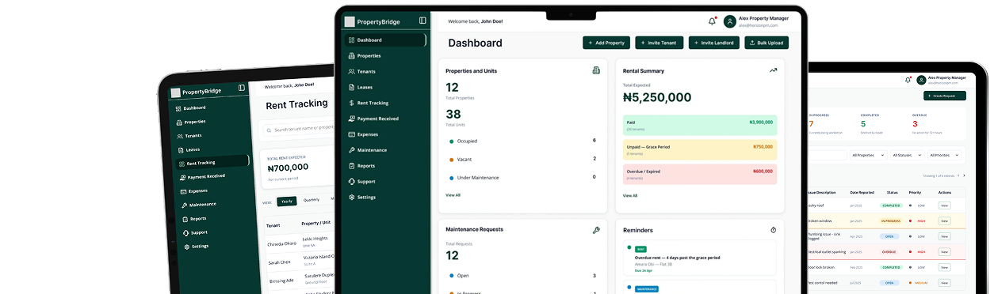This screenshot has width=994, height=294.
Task: Click building icon on Properties and Units card
Action: (596, 70)
